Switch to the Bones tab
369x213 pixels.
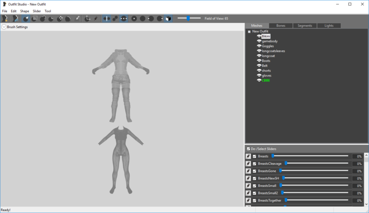pos(281,26)
